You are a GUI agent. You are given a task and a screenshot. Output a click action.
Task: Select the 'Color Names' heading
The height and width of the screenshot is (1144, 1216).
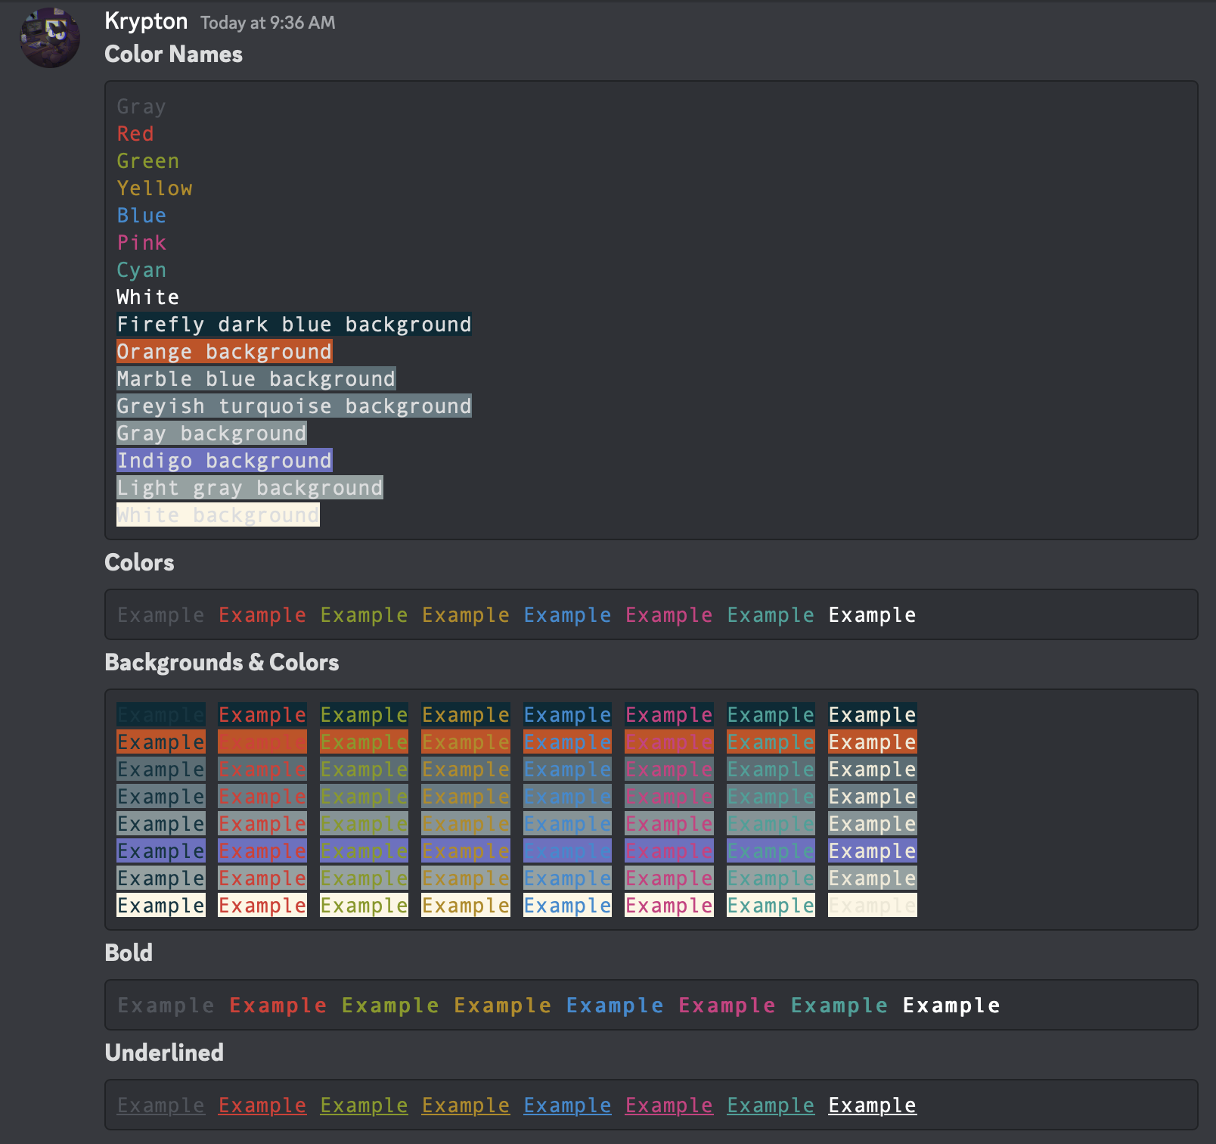(x=173, y=54)
